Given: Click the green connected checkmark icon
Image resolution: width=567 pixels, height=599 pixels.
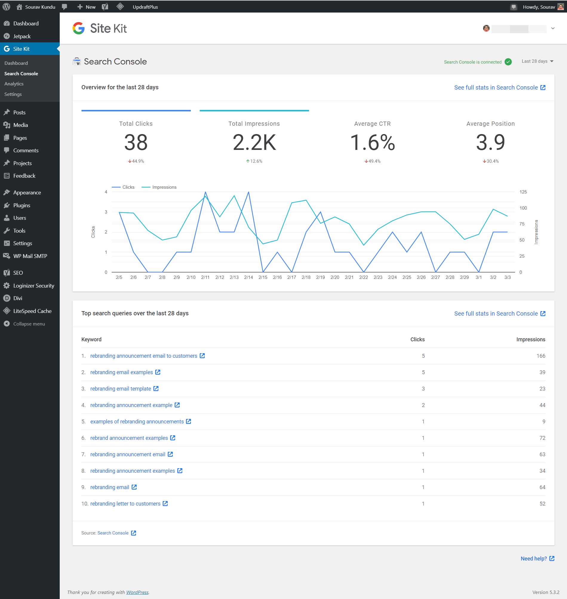Looking at the screenshot, I should 508,62.
